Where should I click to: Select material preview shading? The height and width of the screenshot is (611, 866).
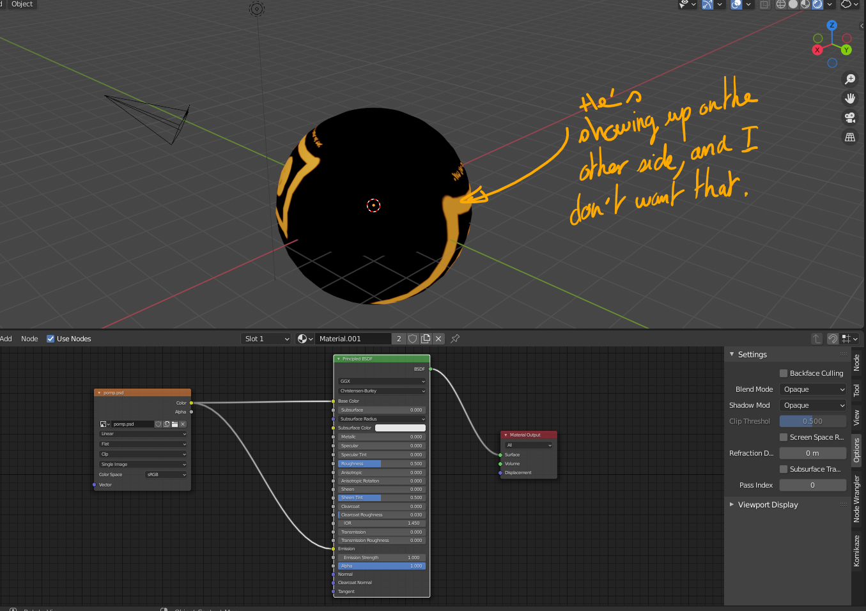point(805,4)
